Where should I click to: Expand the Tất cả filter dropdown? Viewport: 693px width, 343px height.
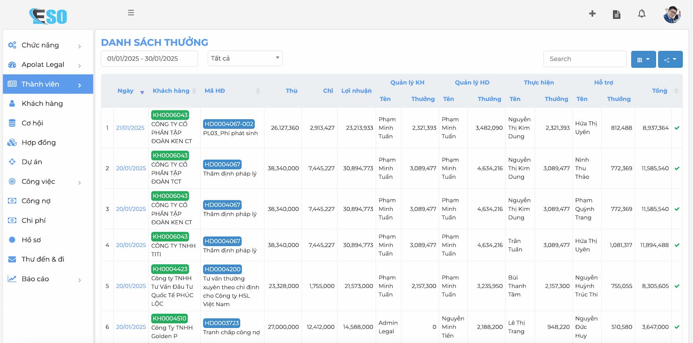pos(245,58)
